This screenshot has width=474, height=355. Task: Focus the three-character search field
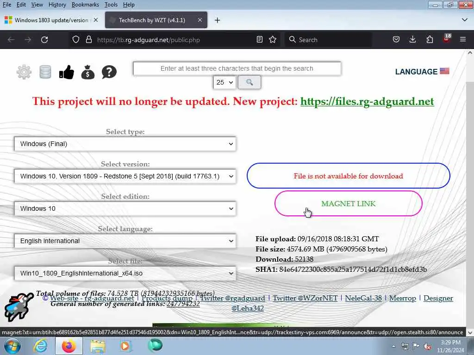tap(237, 68)
